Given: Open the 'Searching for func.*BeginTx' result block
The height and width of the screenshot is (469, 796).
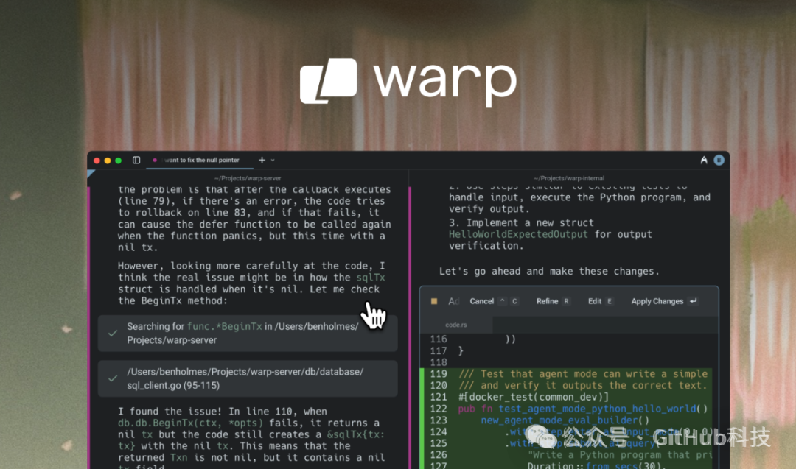Looking at the screenshot, I should pyautogui.click(x=248, y=333).
